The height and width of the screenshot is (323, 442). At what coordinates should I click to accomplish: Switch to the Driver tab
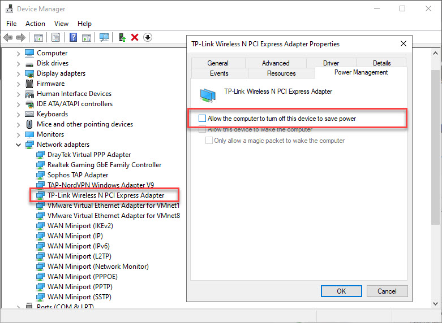click(331, 63)
